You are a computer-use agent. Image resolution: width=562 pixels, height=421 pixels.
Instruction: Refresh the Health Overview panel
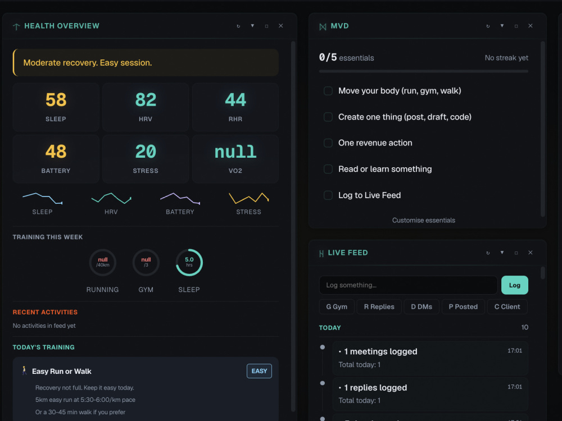click(238, 26)
